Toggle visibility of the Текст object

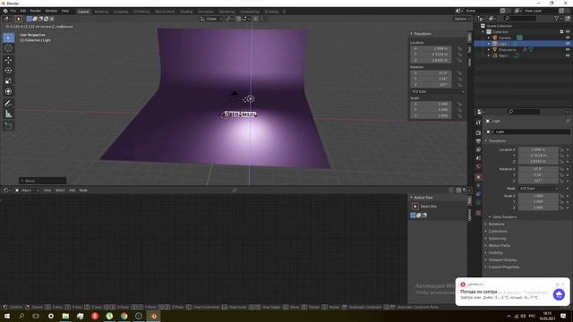click(x=568, y=55)
